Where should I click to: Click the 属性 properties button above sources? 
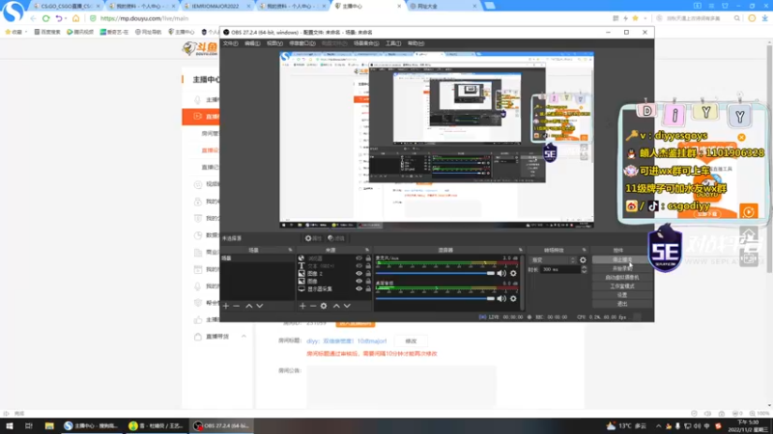313,238
